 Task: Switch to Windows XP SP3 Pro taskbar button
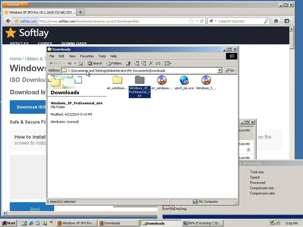[x=77, y=223]
